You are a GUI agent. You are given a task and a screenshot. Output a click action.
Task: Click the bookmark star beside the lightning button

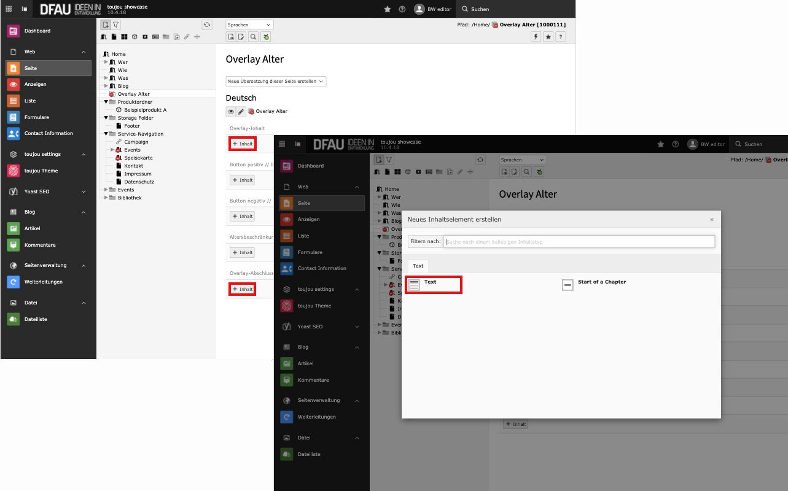pos(548,37)
